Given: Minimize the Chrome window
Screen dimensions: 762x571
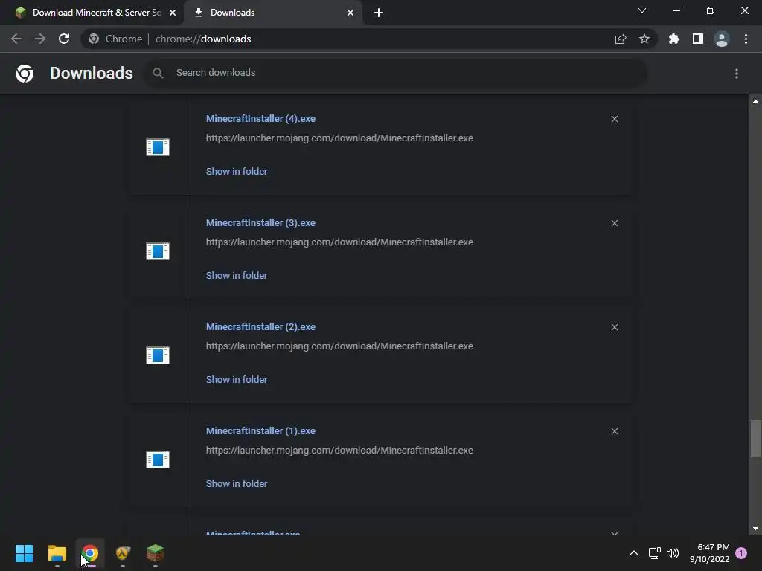Looking at the screenshot, I should [676, 10].
